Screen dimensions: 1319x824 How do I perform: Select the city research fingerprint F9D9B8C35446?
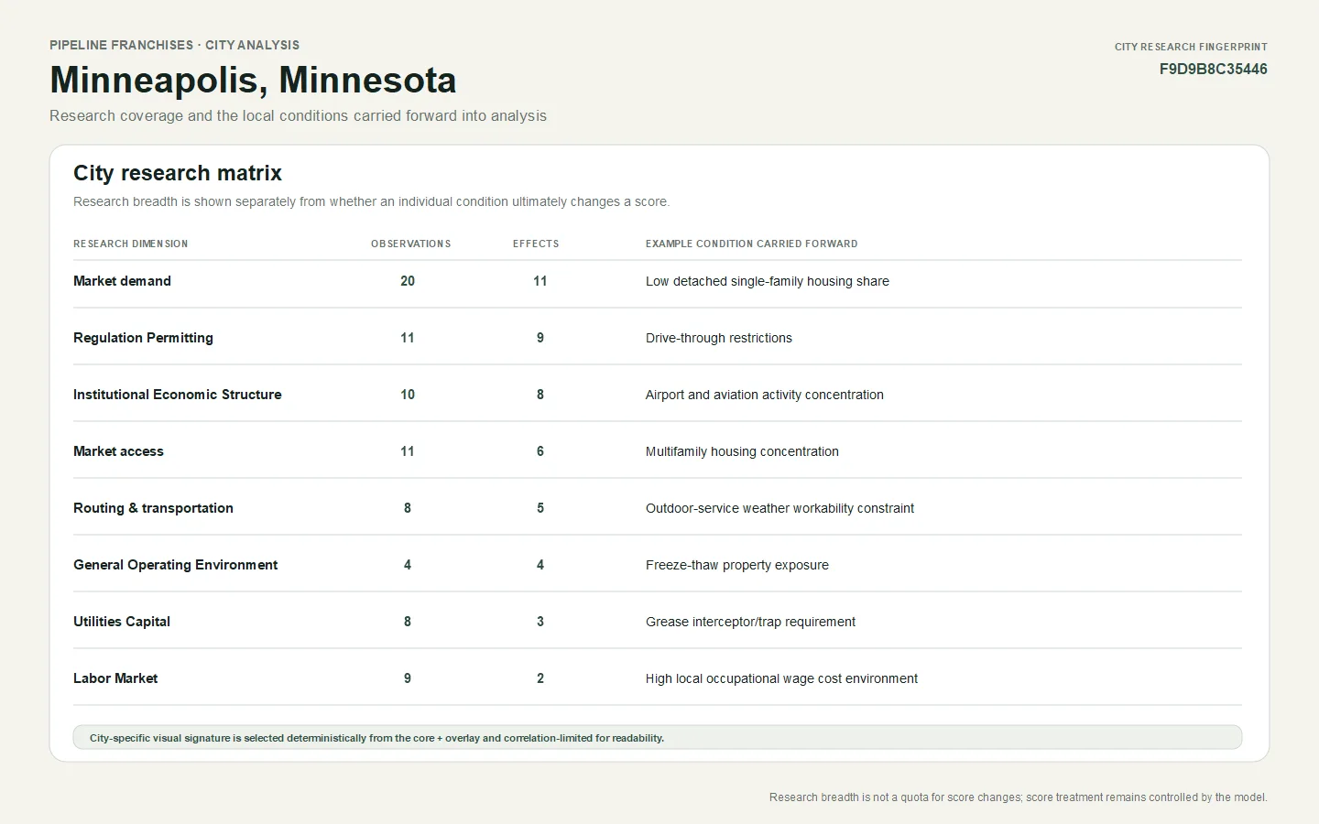1213,70
